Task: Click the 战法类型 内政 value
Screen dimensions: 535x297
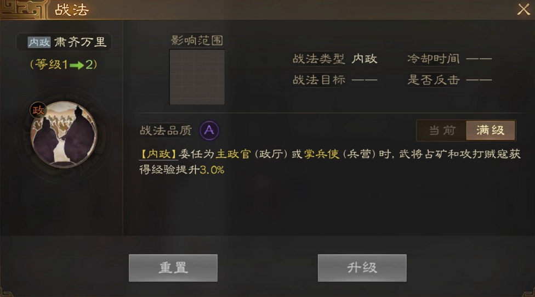Action: 365,59
